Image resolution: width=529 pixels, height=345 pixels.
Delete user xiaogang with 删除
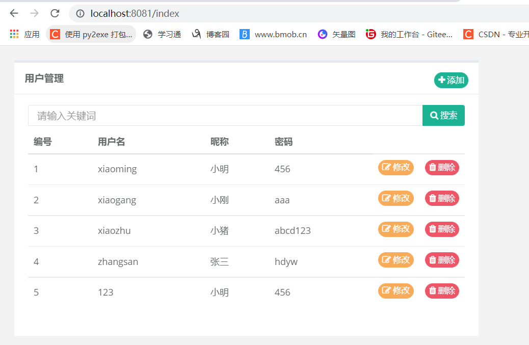pos(442,198)
